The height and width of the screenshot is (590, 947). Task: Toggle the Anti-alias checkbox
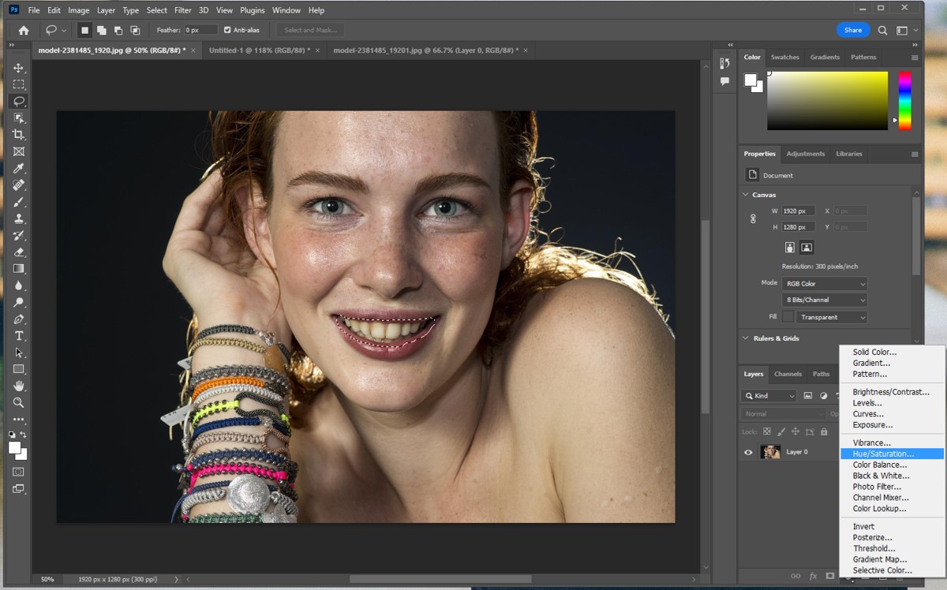pyautogui.click(x=227, y=30)
